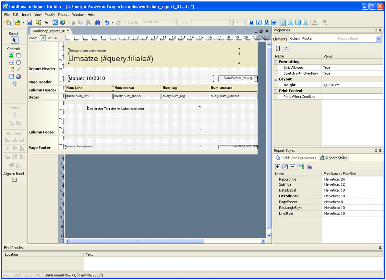Select the workshop_report_01 document tab
This screenshot has width=386, height=280.
(51, 31)
